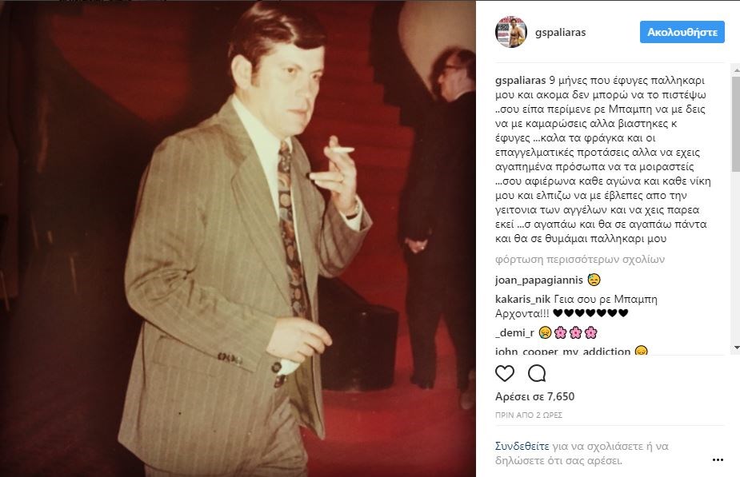Click the scrollbar down arrow in comments
This screenshot has width=740, height=477.
[x=736, y=348]
